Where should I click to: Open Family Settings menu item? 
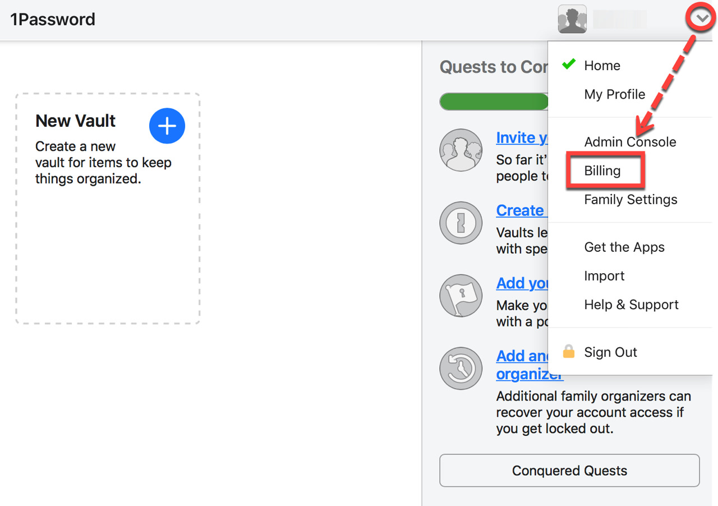coord(630,199)
